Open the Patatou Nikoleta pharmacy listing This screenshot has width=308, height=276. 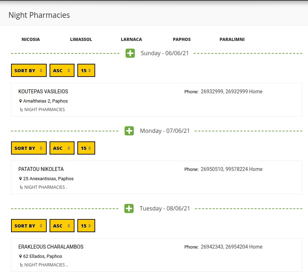(x=41, y=169)
